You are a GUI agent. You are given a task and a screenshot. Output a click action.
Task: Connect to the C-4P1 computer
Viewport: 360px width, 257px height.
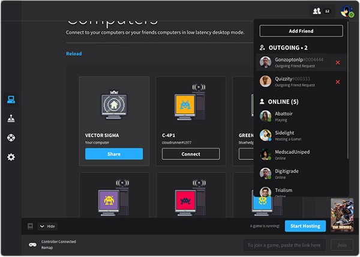tap(191, 154)
